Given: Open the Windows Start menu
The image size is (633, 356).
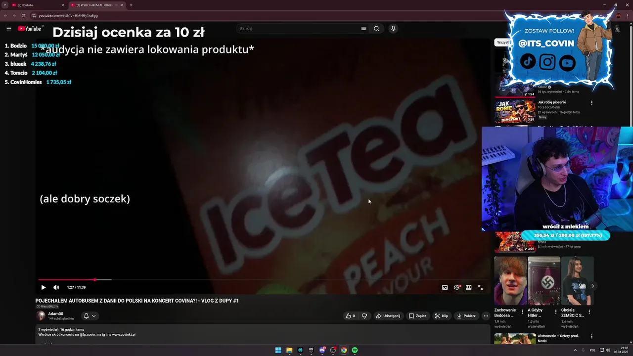Looking at the screenshot, I should click(278, 350).
